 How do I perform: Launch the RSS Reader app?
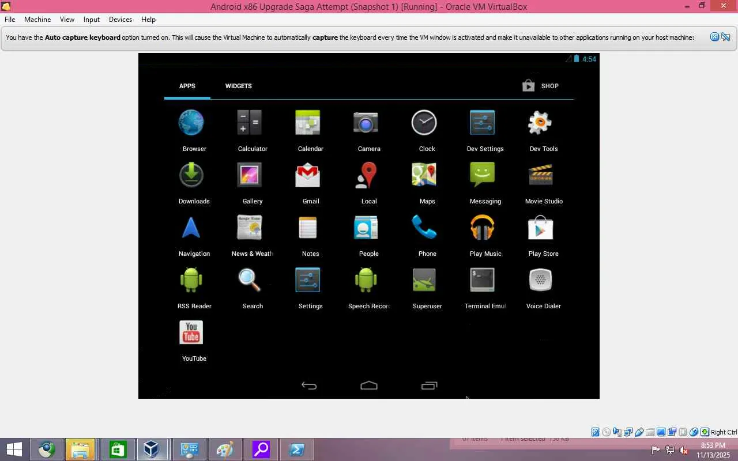coord(191,280)
